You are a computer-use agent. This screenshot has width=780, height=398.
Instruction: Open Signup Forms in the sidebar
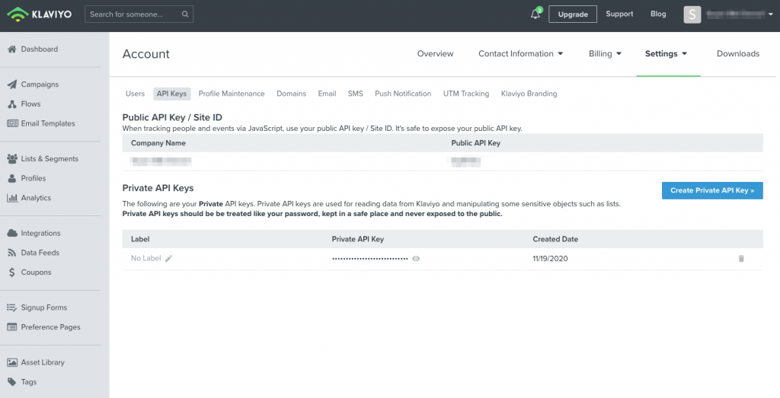pos(43,307)
